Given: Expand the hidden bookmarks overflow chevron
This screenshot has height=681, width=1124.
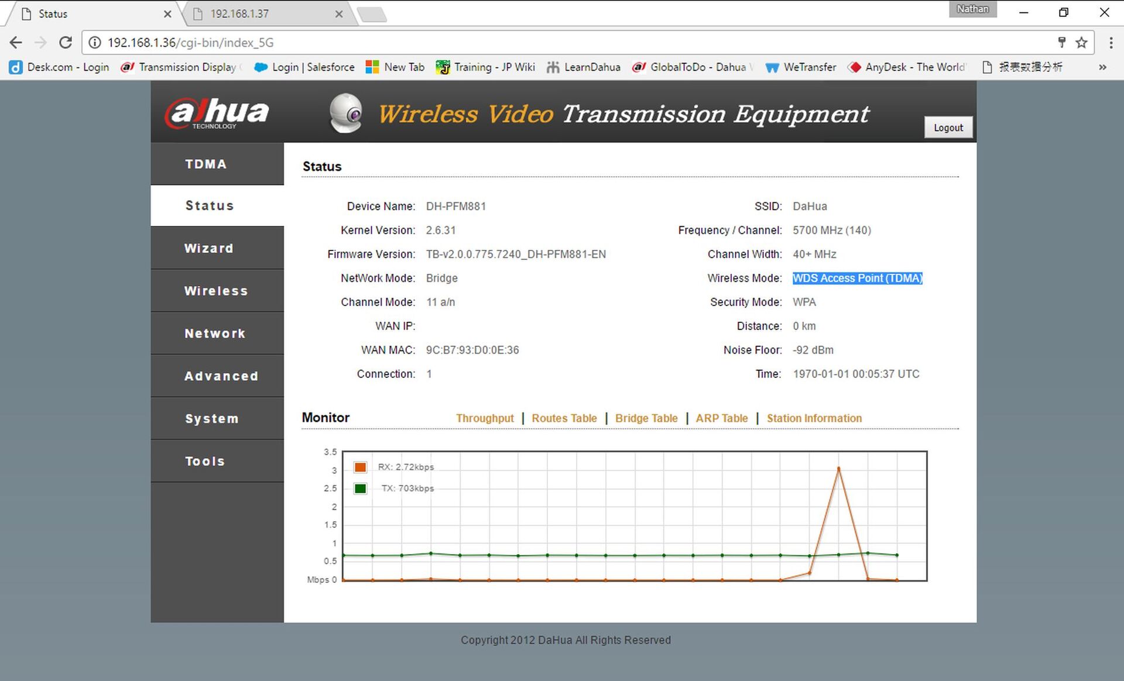Looking at the screenshot, I should pos(1102,67).
